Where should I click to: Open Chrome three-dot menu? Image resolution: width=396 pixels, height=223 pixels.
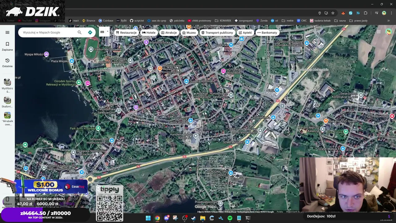391,13
